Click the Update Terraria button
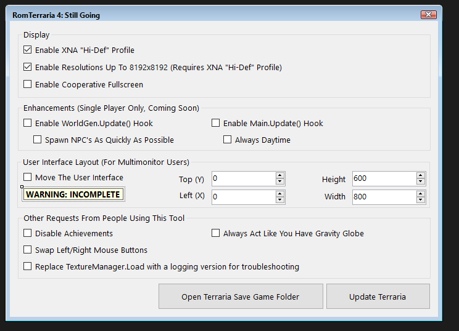459x331 pixels. (x=378, y=297)
